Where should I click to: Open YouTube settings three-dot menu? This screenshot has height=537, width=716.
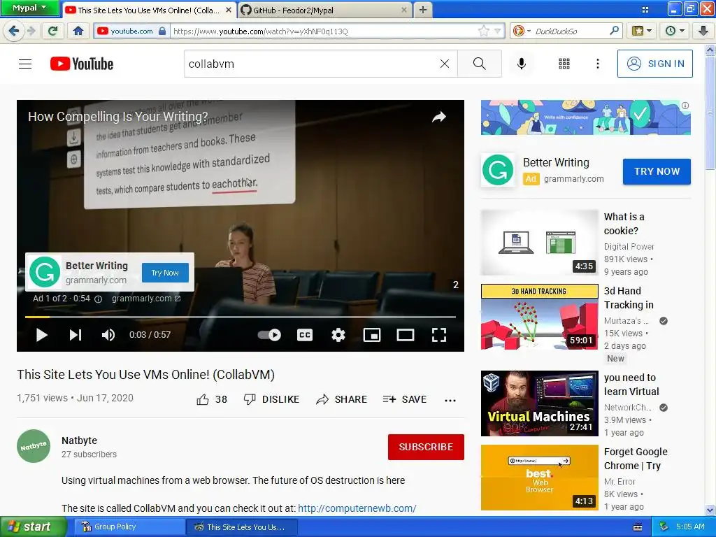click(x=597, y=64)
